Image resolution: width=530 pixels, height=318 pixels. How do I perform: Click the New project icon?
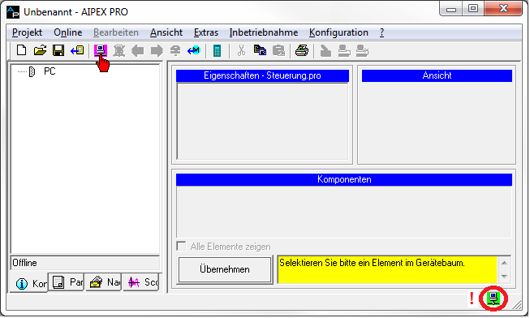click(x=22, y=50)
